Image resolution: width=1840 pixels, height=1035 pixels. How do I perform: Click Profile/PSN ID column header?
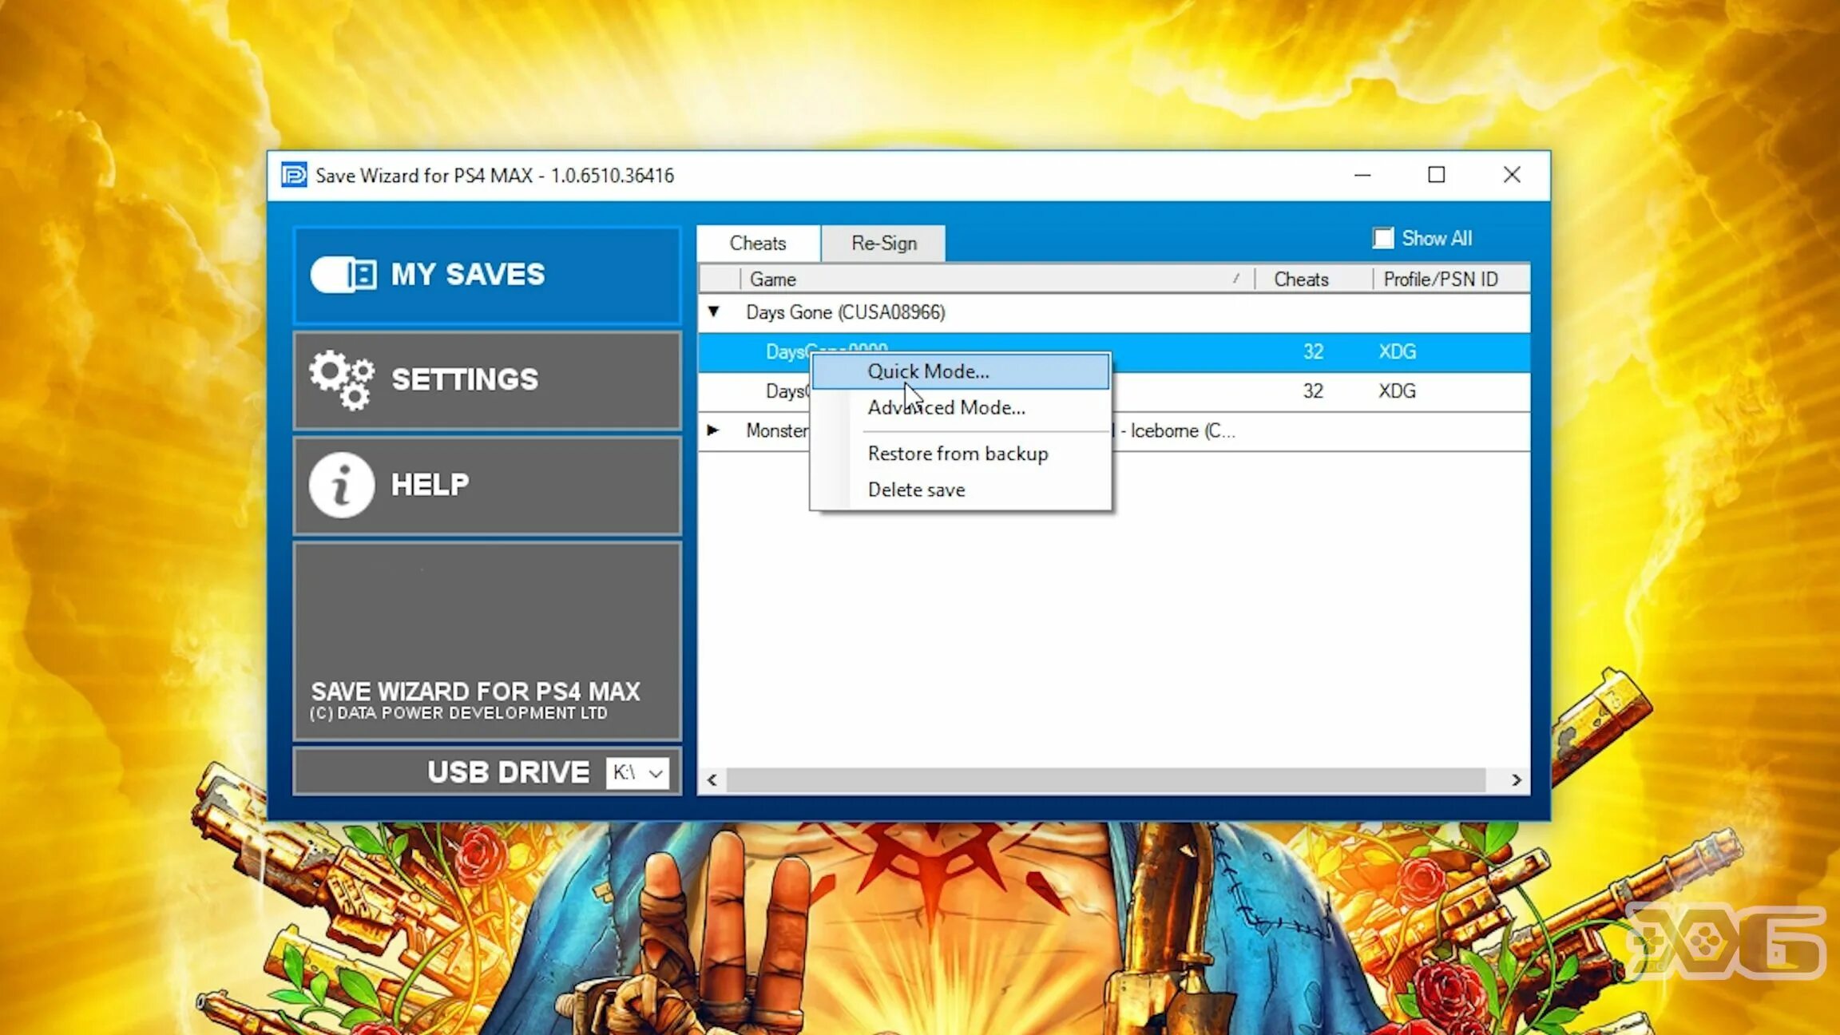click(1441, 278)
